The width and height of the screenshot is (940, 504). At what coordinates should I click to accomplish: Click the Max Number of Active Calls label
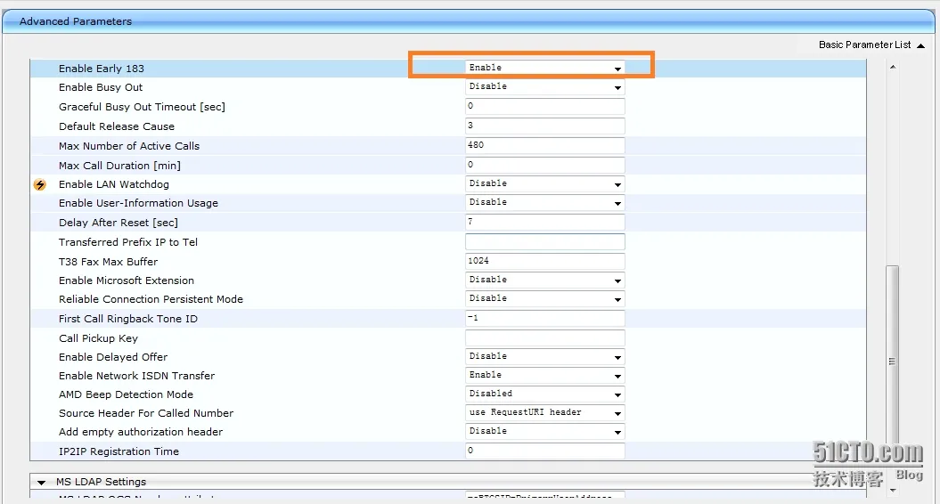tap(129, 146)
